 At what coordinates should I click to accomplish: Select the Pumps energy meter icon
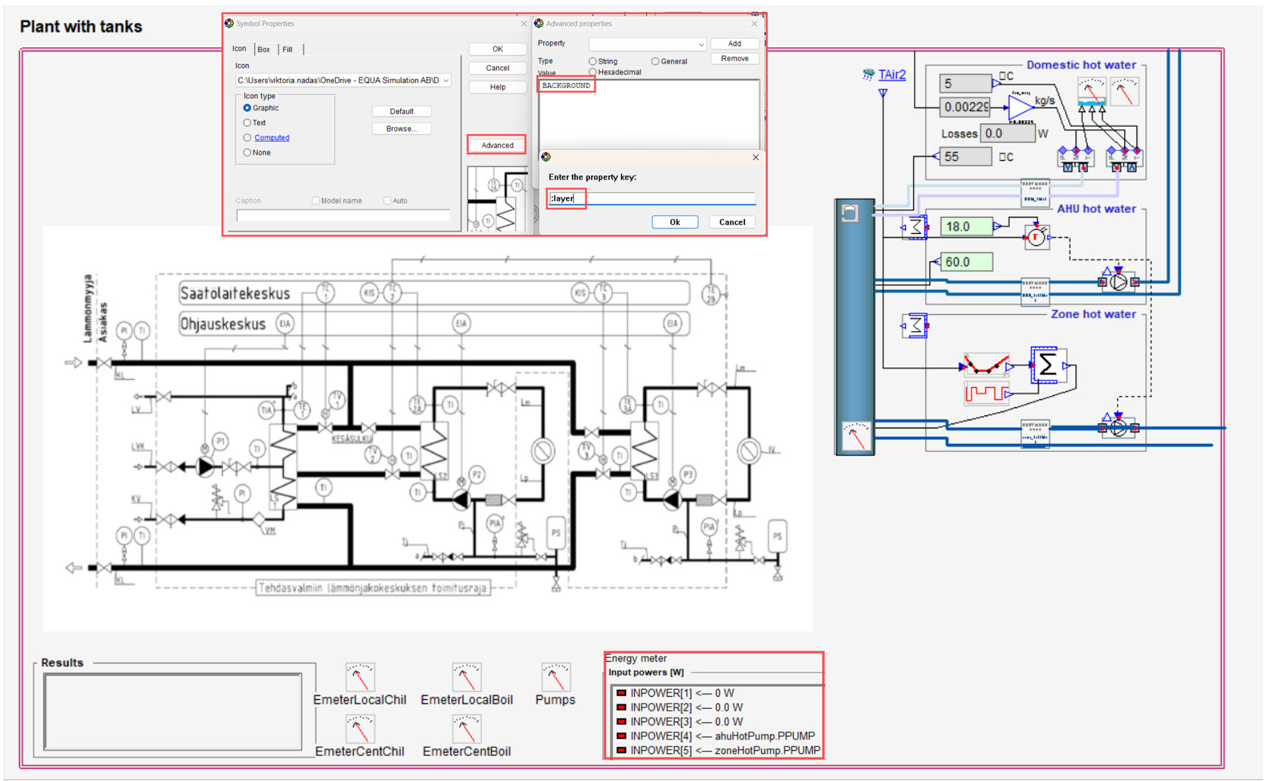pos(555,677)
